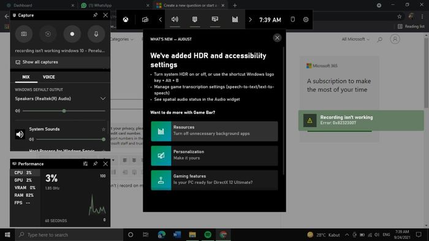This screenshot has height=241, width=429.
Task: Open the Xbox home button
Action: [126, 20]
